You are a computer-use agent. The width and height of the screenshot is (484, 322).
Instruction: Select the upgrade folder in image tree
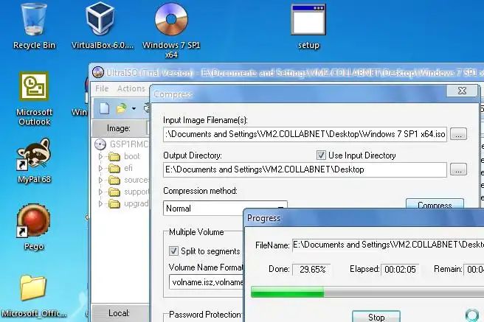[129, 203]
